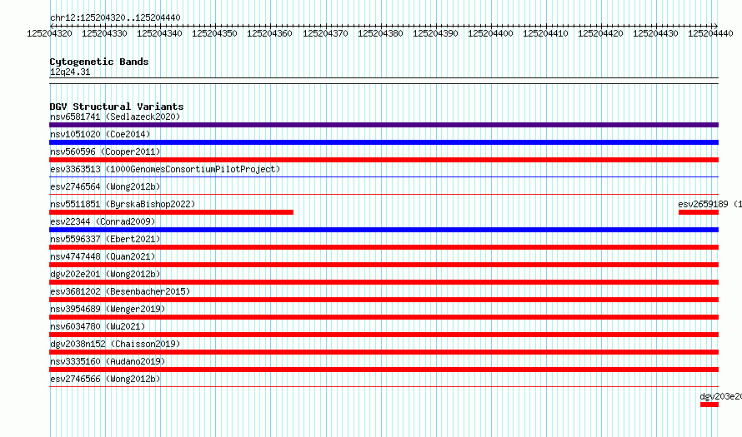Click ruler position 125204320
This screenshot has width=742, height=437.
tap(50, 33)
